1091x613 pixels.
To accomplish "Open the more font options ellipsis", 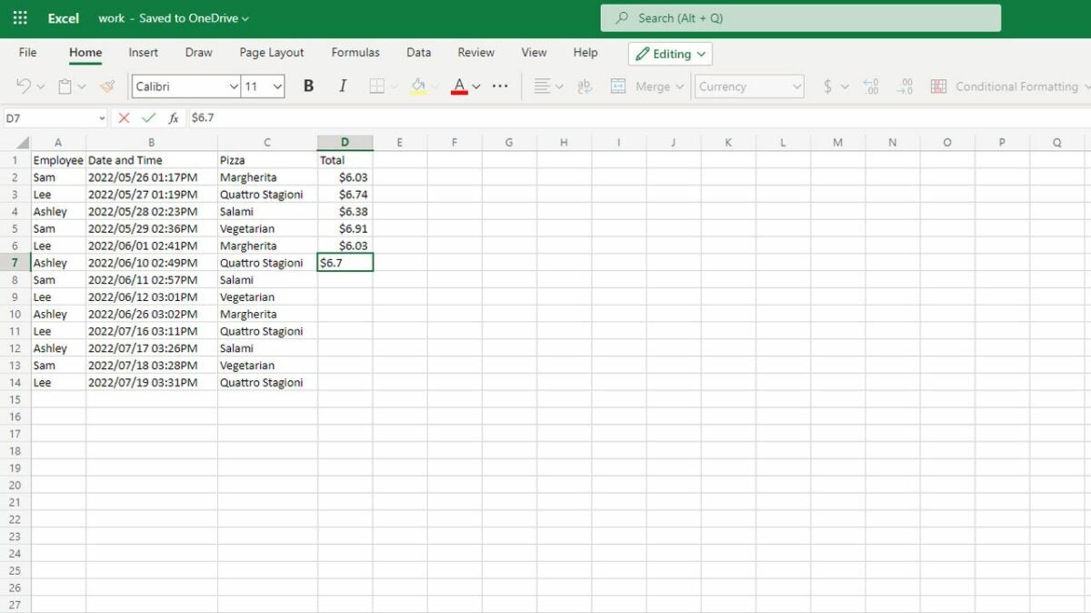I will (x=500, y=86).
